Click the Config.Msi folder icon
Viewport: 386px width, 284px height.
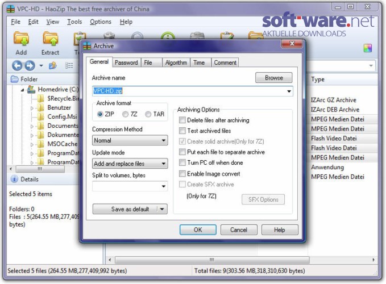point(40,116)
